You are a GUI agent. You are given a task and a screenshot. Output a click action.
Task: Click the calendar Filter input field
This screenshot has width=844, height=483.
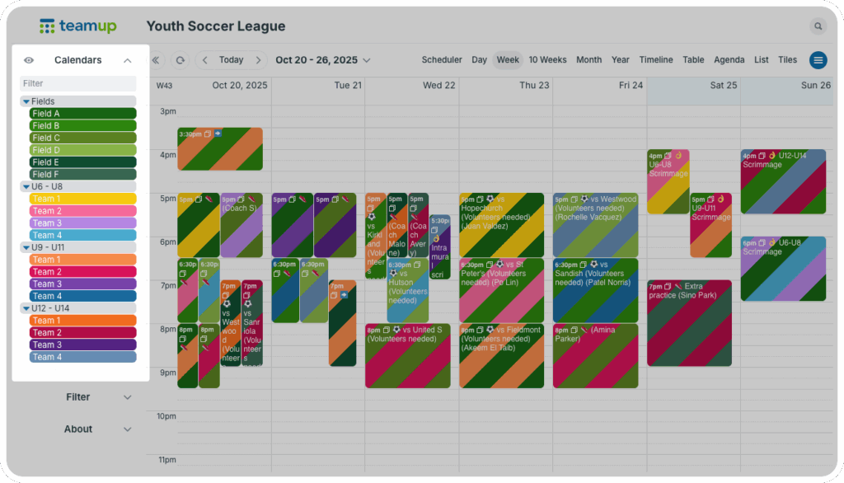click(x=78, y=83)
